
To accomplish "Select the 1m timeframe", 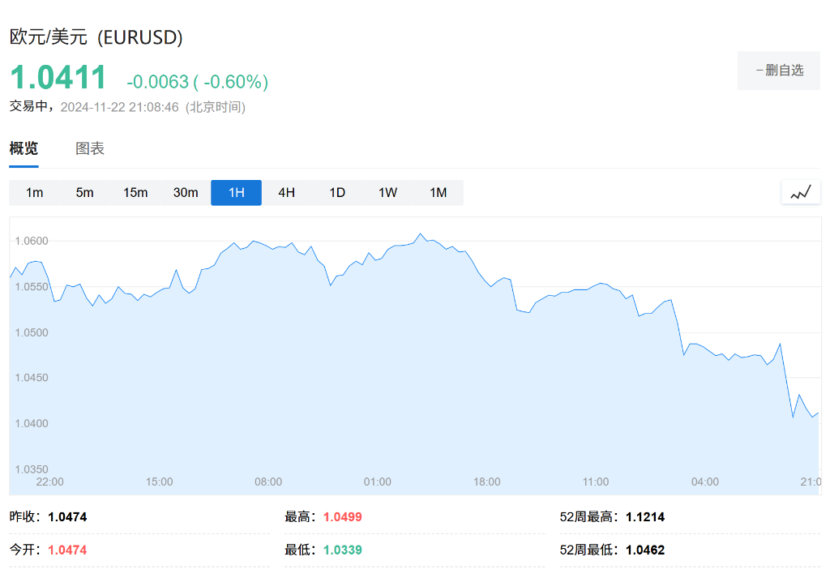I will tap(34, 193).
